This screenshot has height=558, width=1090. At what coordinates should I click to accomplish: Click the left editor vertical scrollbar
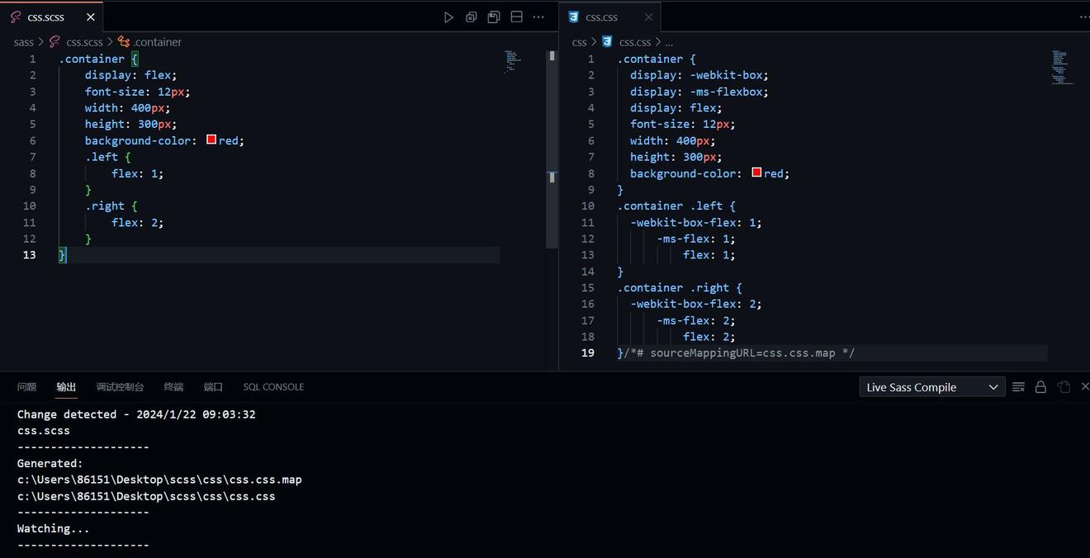552,149
